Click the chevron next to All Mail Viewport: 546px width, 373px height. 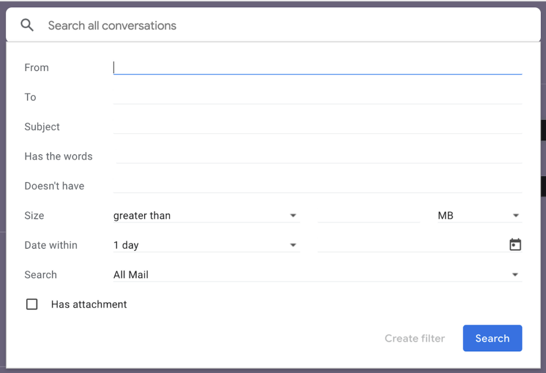[515, 274]
